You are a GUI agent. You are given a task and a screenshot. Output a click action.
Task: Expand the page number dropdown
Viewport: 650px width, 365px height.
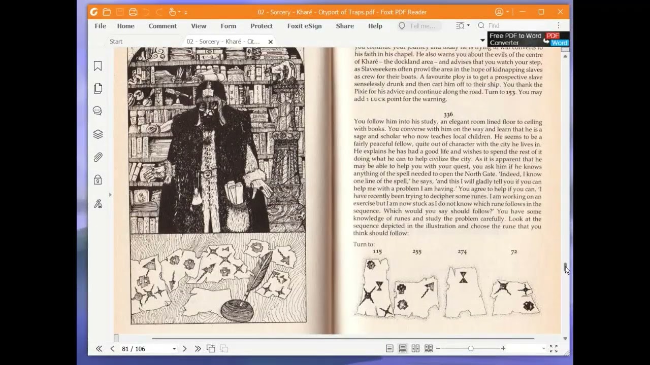coord(174,349)
